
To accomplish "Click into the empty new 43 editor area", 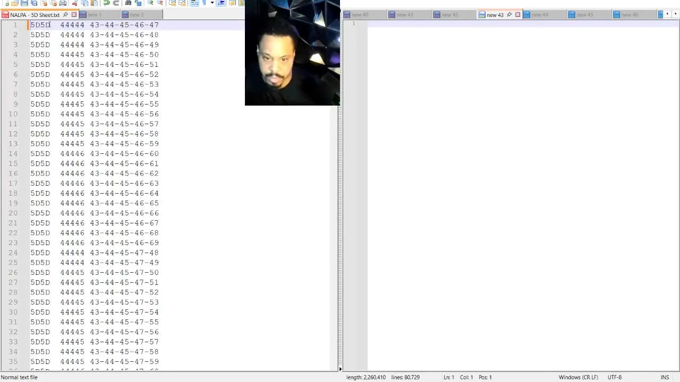I will (x=523, y=196).
